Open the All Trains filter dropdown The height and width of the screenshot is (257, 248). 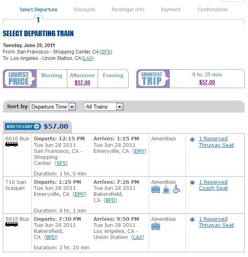tap(104, 107)
